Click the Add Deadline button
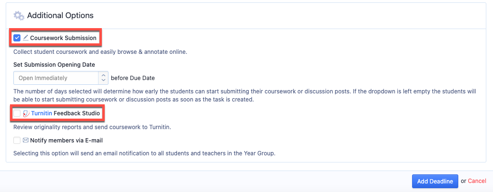 click(435, 182)
